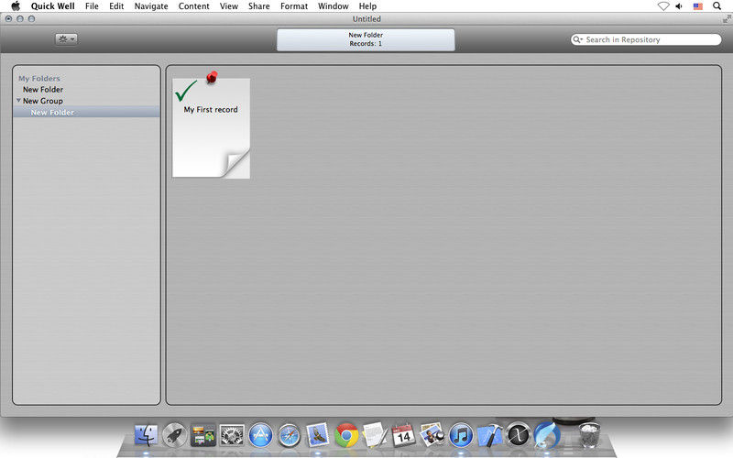Screen dimensions: 733x458
Task: Open the Content menu
Action: 193,6
